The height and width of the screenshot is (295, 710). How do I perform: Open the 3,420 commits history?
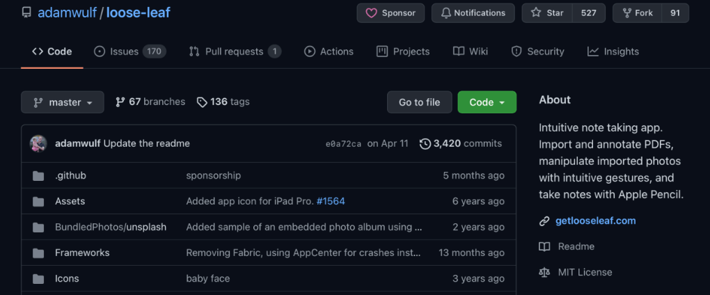460,143
